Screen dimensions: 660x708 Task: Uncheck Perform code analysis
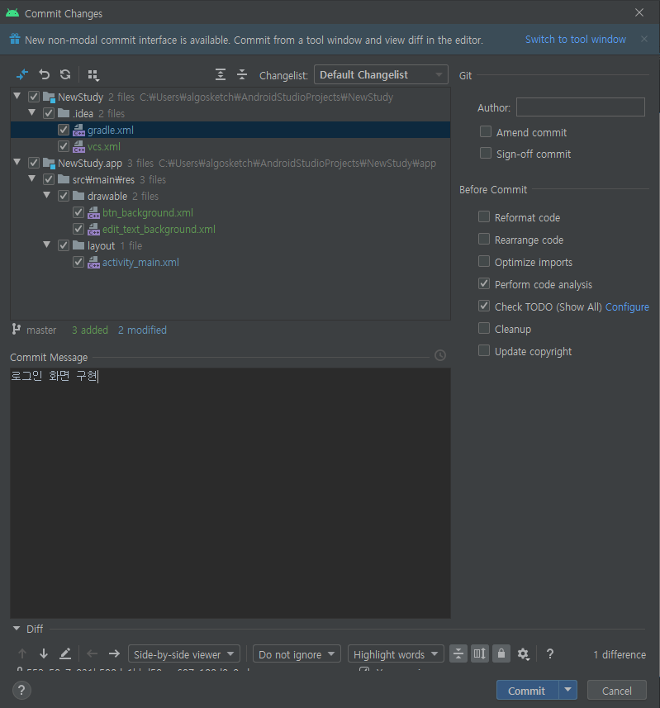[x=484, y=283]
